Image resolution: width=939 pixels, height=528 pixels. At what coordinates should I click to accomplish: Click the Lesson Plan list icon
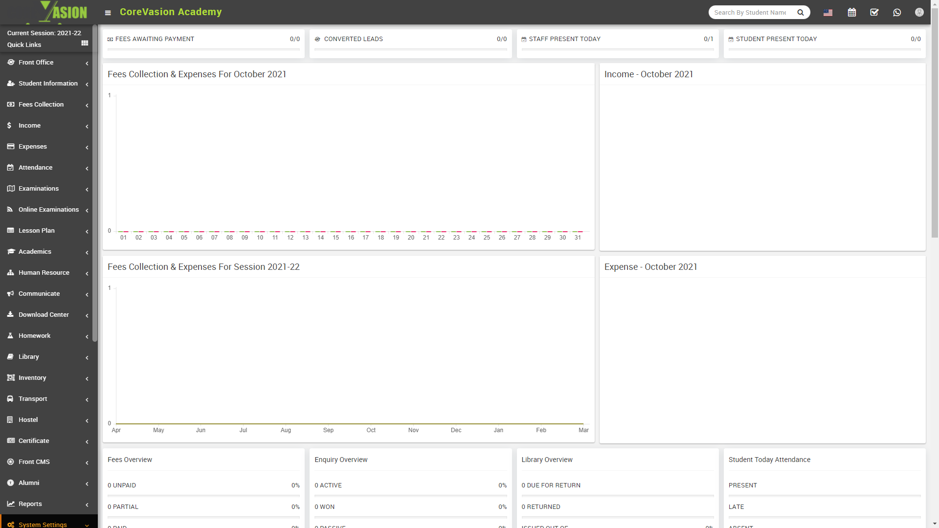(10, 230)
